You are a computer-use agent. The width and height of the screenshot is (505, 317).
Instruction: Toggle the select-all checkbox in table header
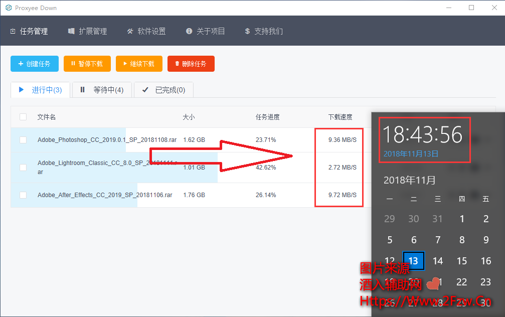23,117
